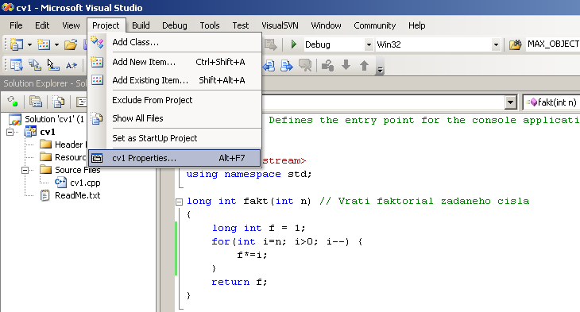Click the MAX_OBJECT find box
Image resolution: width=580 pixels, height=312 pixels.
click(x=553, y=44)
